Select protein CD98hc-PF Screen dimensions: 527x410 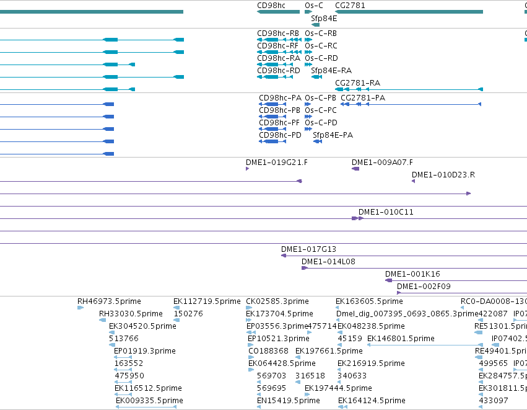(x=272, y=129)
